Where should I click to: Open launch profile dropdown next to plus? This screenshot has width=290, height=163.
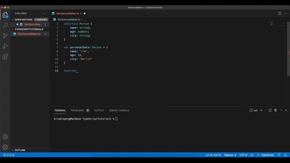(x=265, y=110)
